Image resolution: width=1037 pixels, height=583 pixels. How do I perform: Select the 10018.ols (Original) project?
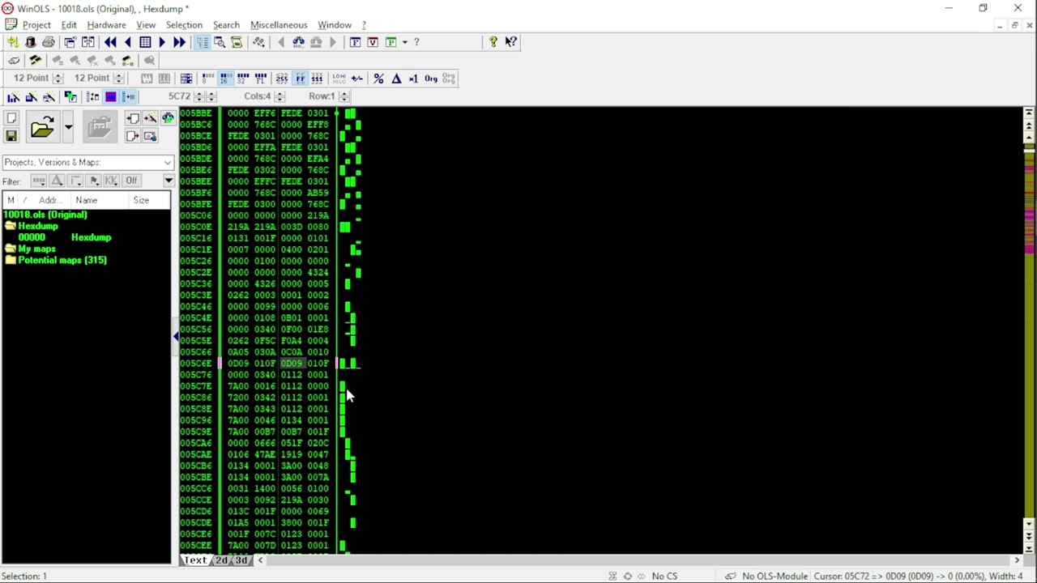tap(45, 215)
